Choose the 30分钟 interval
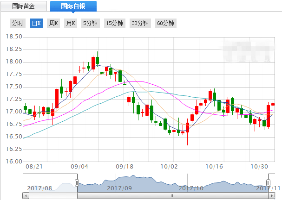282x200 pixels. tap(140, 23)
